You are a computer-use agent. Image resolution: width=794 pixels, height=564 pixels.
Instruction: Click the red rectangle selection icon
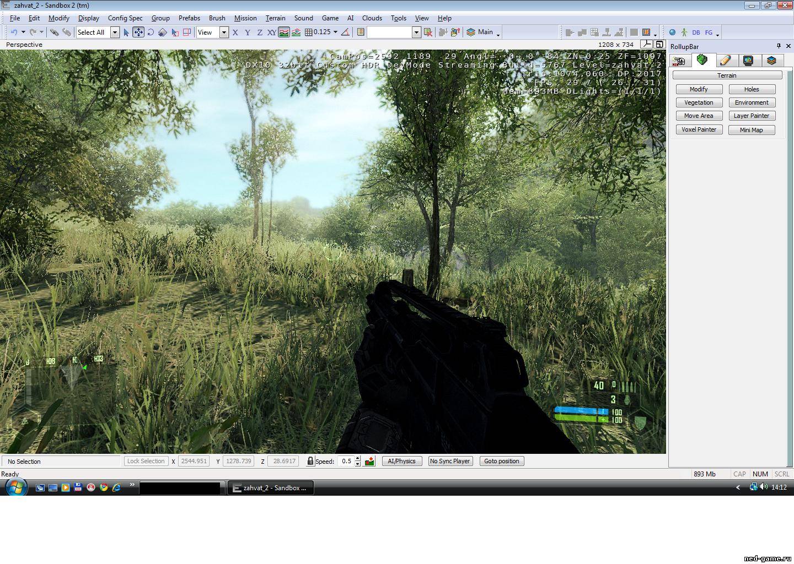187,32
